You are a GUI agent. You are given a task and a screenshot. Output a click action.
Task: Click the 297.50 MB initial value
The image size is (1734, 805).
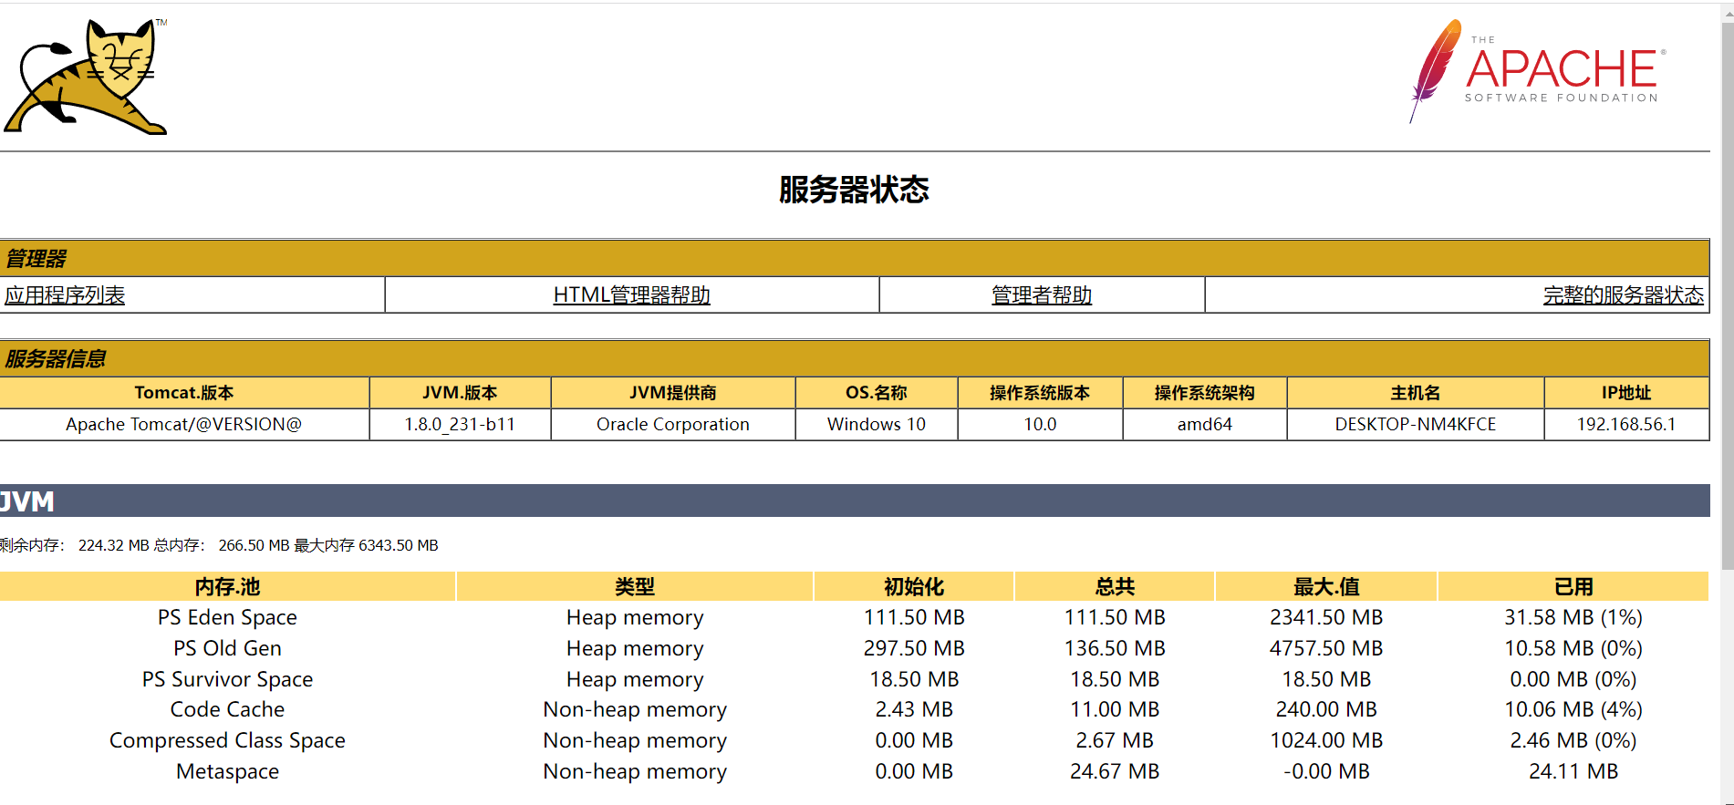pyautogui.click(x=914, y=648)
